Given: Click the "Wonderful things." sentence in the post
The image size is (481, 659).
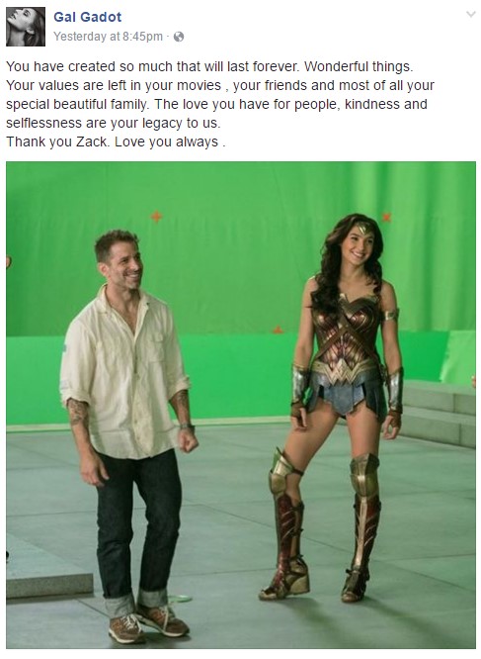Looking at the screenshot, I should pyautogui.click(x=359, y=66).
